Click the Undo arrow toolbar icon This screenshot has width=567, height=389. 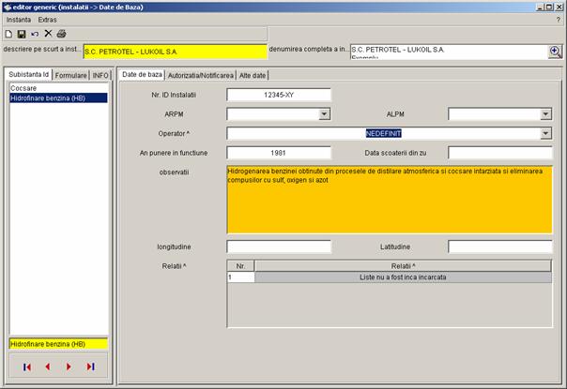tap(35, 33)
